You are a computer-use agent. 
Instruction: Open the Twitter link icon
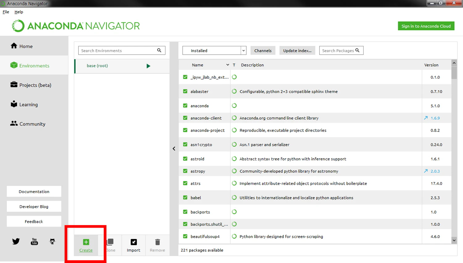click(x=16, y=241)
